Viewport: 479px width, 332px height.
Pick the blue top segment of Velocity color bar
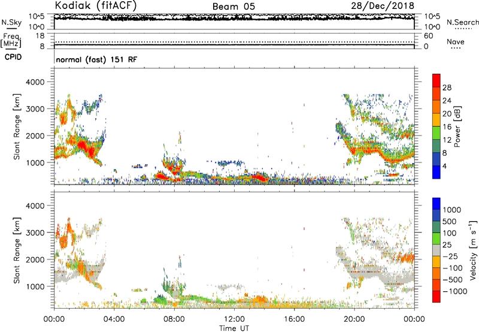click(436, 204)
